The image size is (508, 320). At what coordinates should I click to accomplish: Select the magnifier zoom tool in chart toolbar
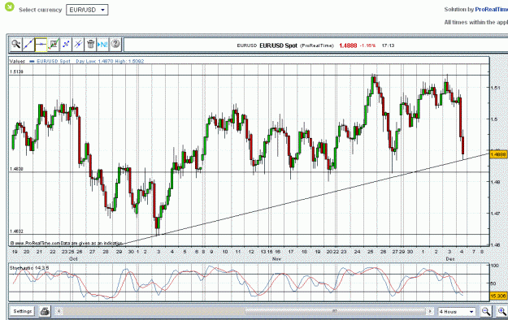(16, 45)
